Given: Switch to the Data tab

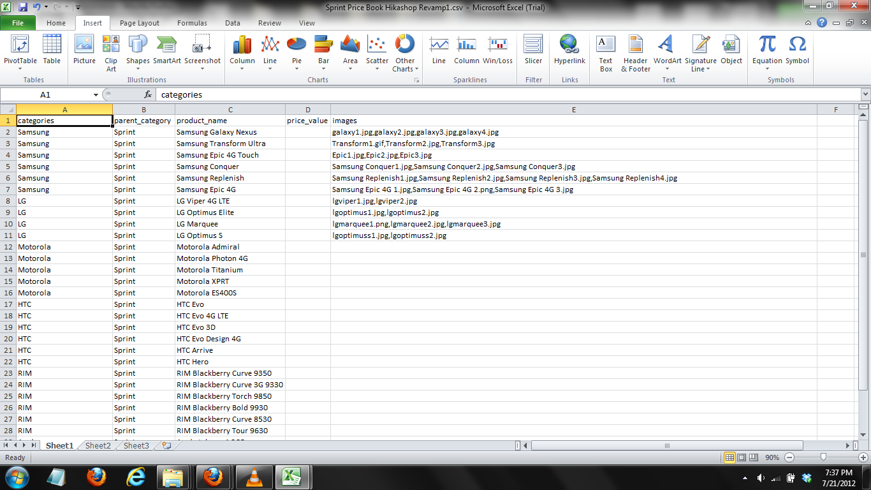Looking at the screenshot, I should (x=233, y=23).
